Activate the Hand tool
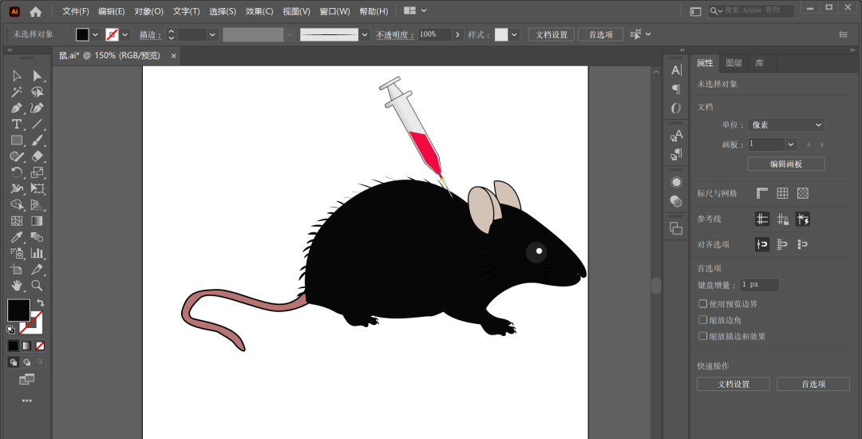 (x=17, y=285)
